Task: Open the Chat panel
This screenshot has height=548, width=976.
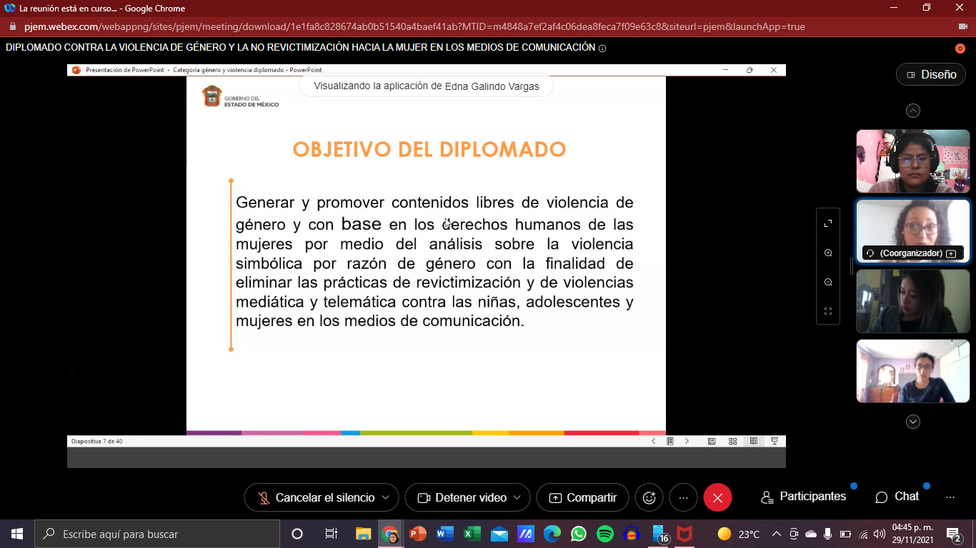Action: click(897, 497)
